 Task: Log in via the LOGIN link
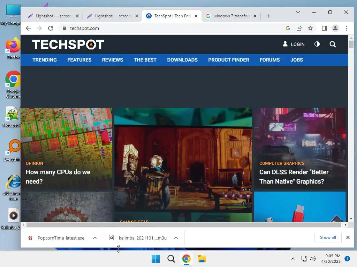(x=294, y=44)
